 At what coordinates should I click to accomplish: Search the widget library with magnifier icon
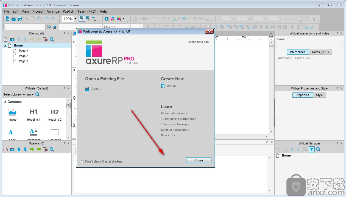38,94
